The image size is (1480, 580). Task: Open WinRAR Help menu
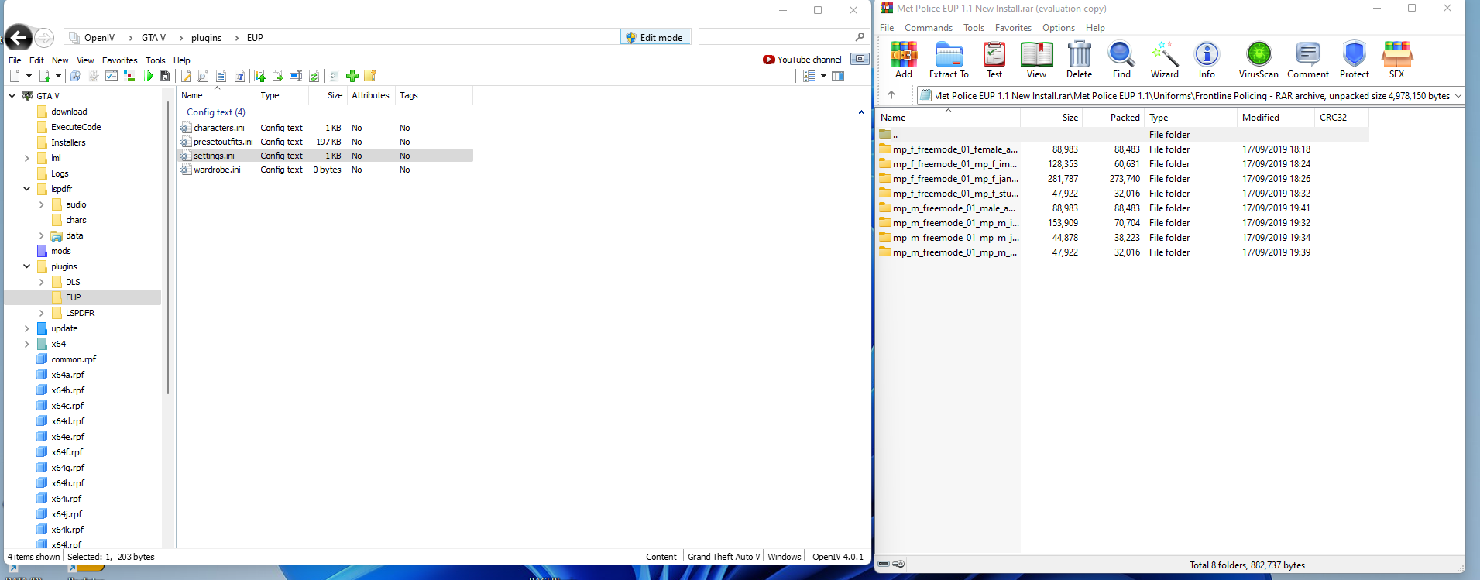[1095, 28]
